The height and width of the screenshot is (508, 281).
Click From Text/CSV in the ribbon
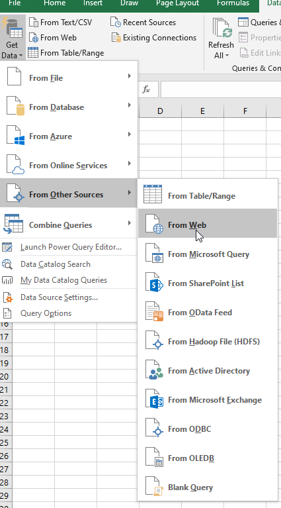[60, 23]
